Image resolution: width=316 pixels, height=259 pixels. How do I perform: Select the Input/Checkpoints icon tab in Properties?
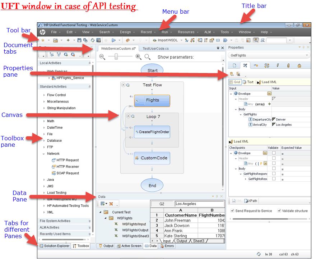[x=245, y=65]
